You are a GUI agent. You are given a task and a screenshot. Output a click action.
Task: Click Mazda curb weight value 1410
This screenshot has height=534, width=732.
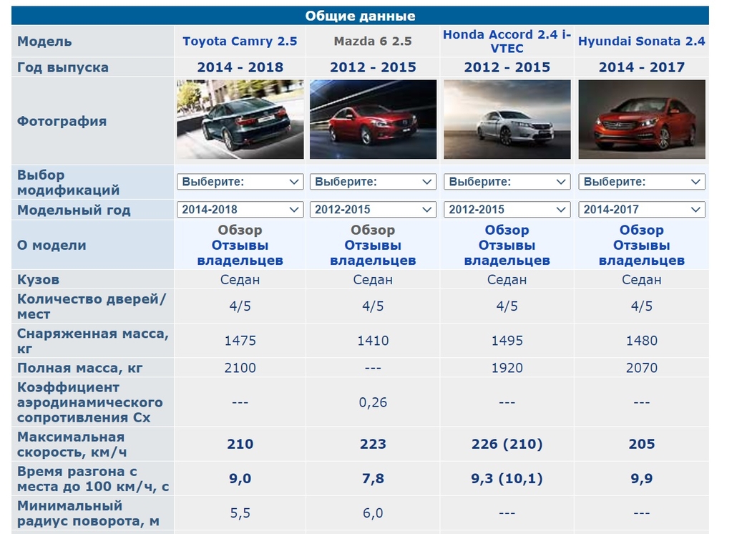pyautogui.click(x=373, y=341)
